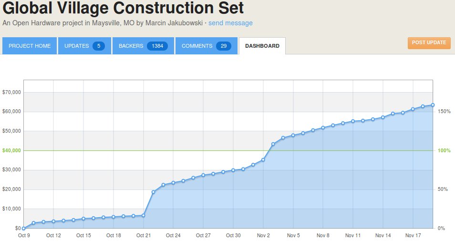455x242 pixels.
Task: Click the Nov 11 date label
Action: [x=353, y=235]
